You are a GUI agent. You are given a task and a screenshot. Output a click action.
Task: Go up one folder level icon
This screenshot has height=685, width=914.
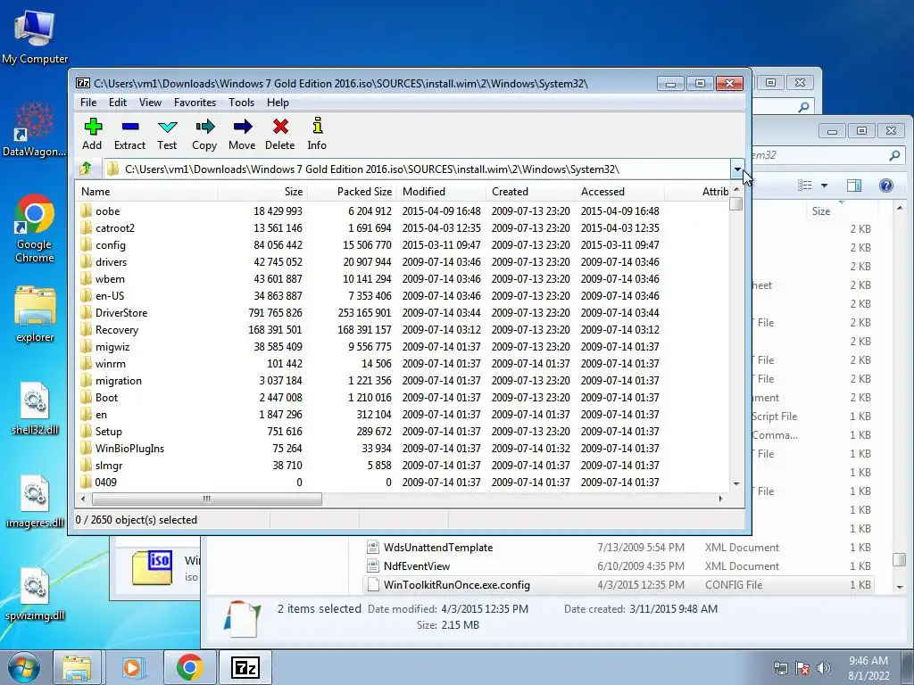pyautogui.click(x=87, y=169)
